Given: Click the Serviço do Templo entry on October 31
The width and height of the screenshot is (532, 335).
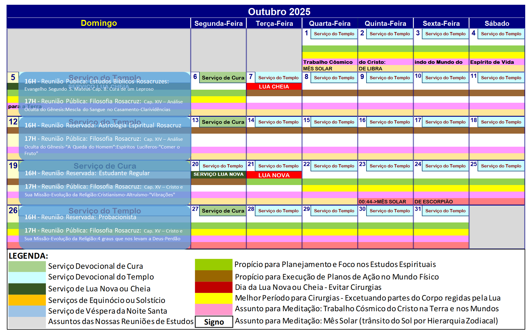Looking at the screenshot, I should 445,211.
